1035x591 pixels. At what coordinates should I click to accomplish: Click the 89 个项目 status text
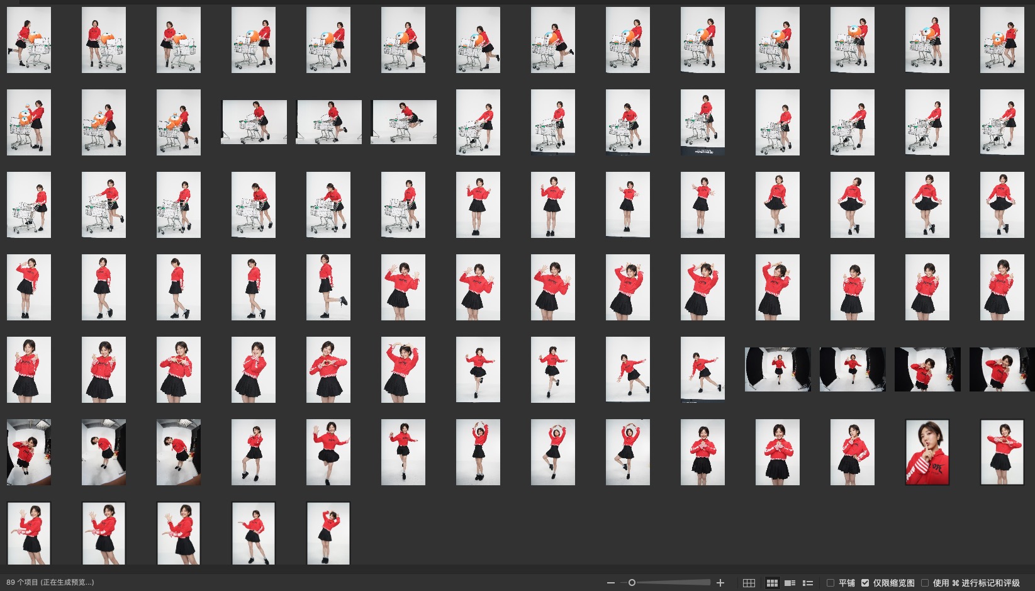(50, 583)
